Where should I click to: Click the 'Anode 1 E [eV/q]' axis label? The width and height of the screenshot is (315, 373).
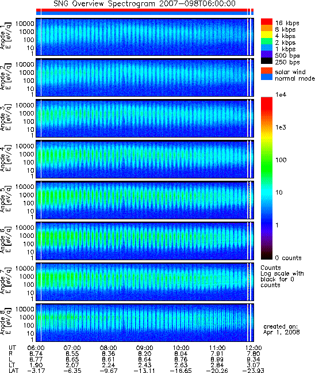click(x=6, y=36)
